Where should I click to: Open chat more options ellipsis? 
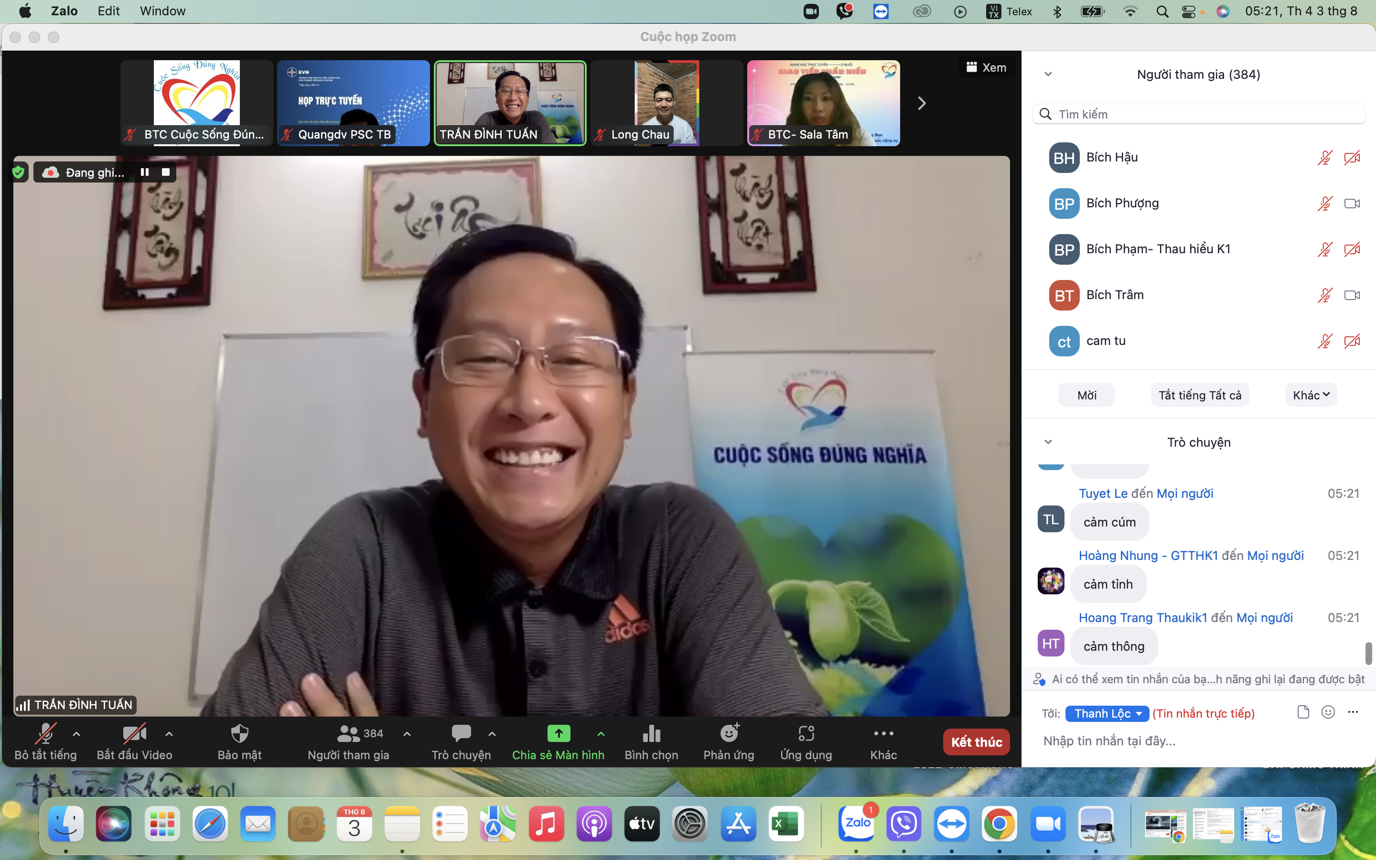tap(1353, 712)
